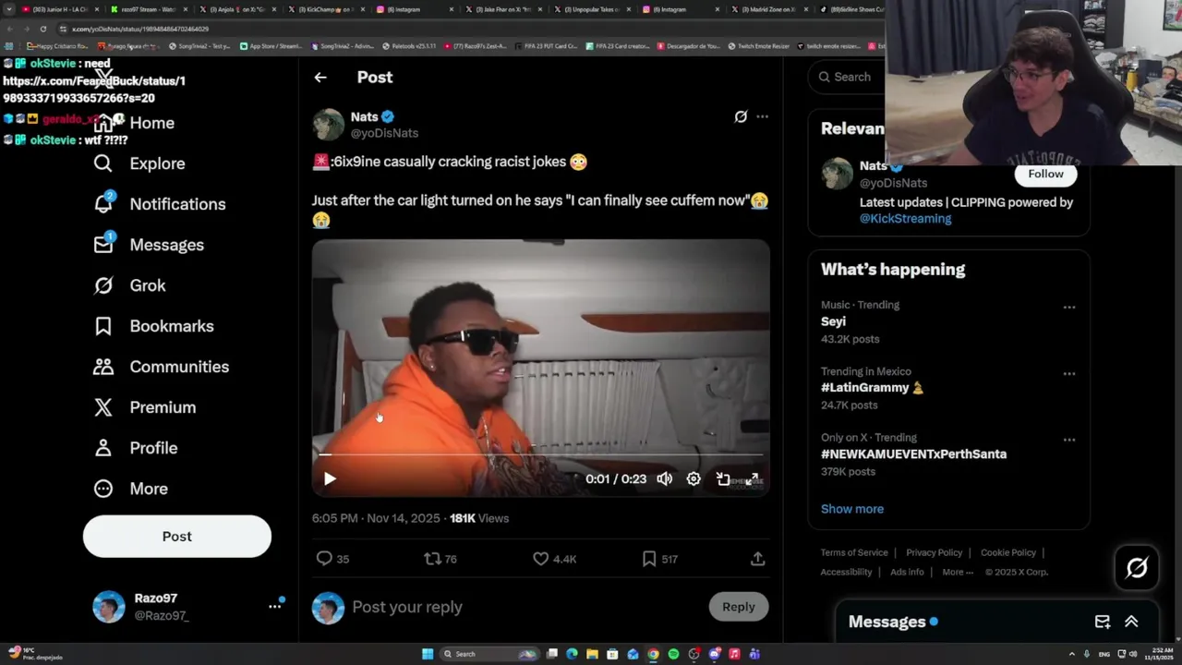
Task: Like the post with 4.4K likes
Action: click(541, 559)
